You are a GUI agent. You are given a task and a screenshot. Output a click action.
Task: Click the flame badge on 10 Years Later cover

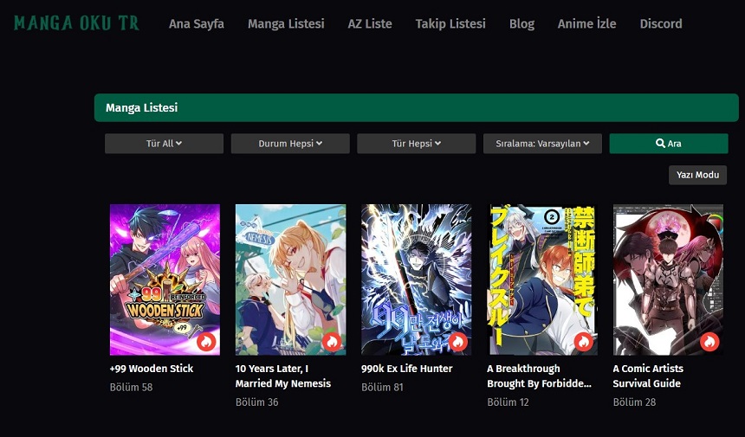click(332, 341)
